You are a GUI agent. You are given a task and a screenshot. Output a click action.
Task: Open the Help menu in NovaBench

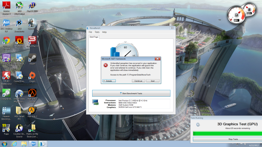[104, 32]
